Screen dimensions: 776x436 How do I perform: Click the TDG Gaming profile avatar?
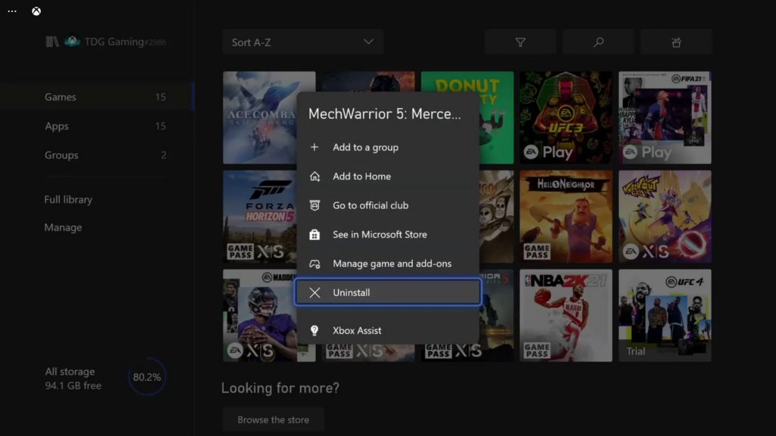pos(72,41)
